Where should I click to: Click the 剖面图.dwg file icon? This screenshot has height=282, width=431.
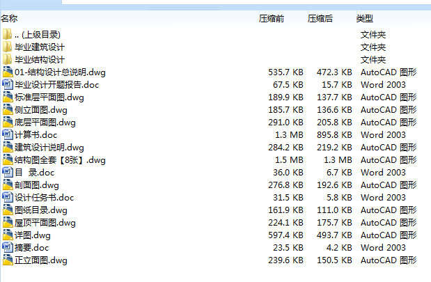[8, 185]
